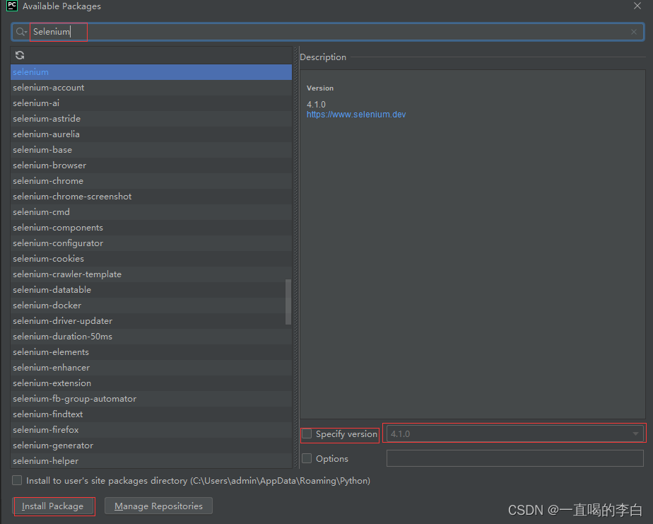This screenshot has width=653, height=524.
Task: Select selenium-cmd from the list
Action: [x=151, y=211]
